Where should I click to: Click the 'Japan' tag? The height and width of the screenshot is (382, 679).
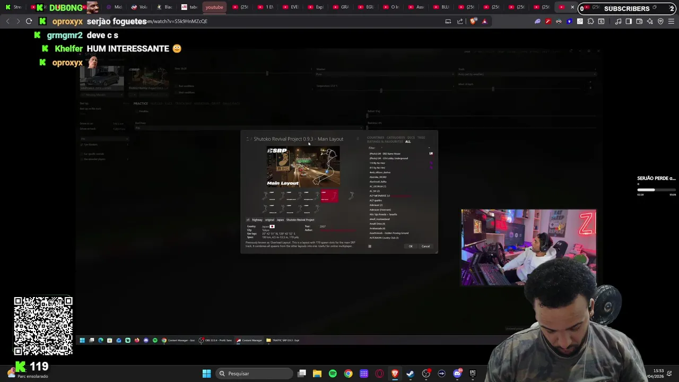280,220
